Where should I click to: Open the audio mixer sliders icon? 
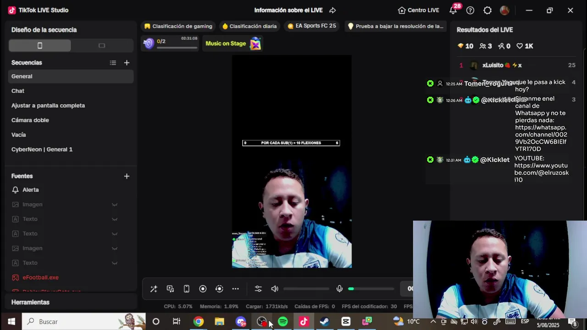(x=258, y=289)
